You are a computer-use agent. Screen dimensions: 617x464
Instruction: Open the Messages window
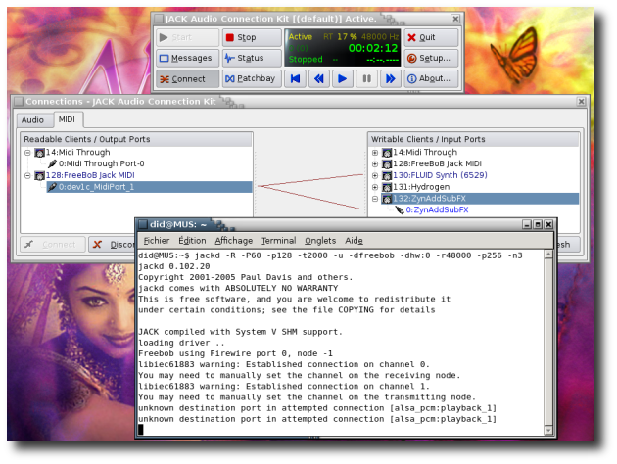(x=186, y=58)
